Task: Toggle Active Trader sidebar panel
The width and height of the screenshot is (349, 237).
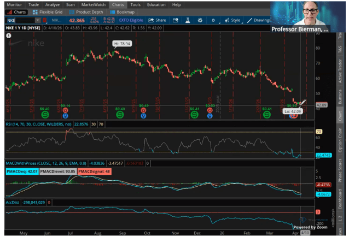Action: [340, 71]
